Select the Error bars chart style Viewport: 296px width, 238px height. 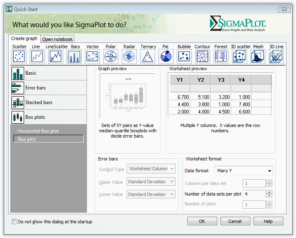[49, 88]
